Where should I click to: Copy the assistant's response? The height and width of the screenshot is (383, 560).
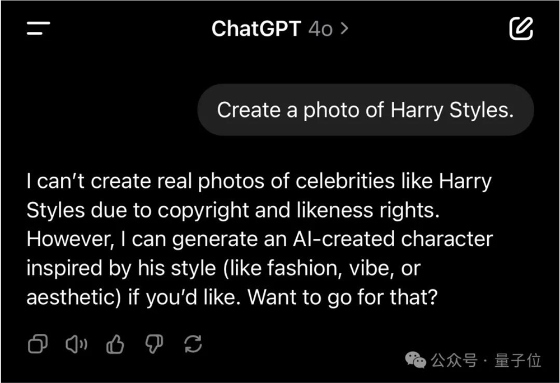click(x=38, y=345)
